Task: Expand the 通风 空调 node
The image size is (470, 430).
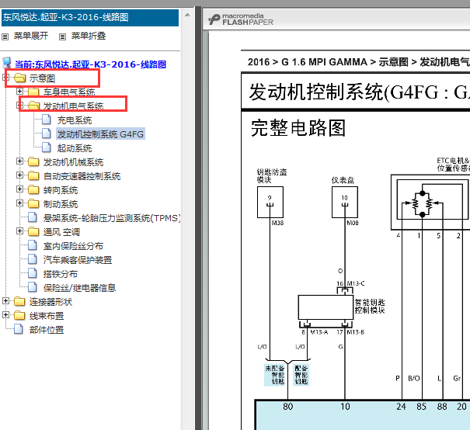Action: (19, 231)
